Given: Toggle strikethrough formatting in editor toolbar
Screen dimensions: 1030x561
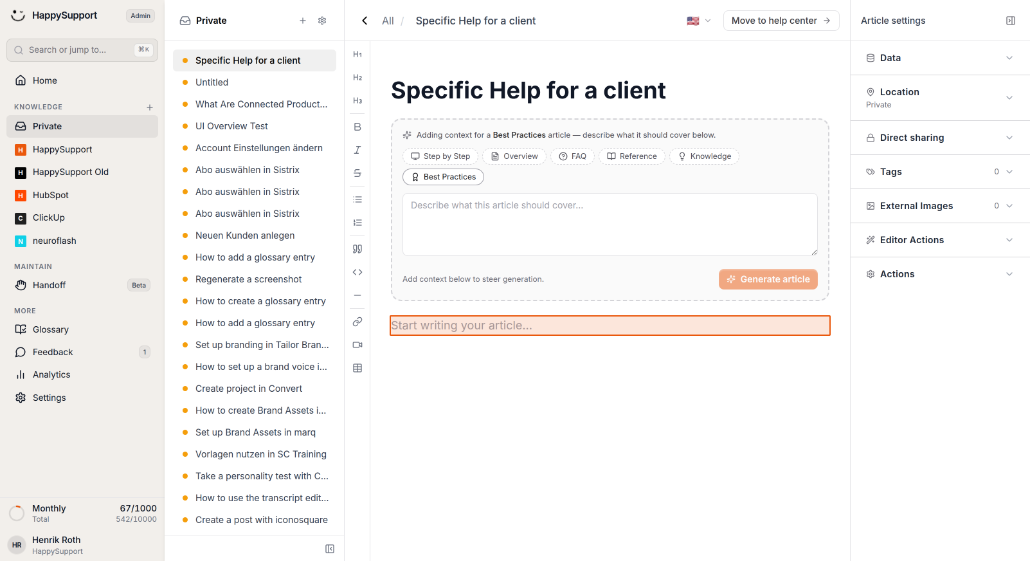Looking at the screenshot, I should click(x=357, y=173).
